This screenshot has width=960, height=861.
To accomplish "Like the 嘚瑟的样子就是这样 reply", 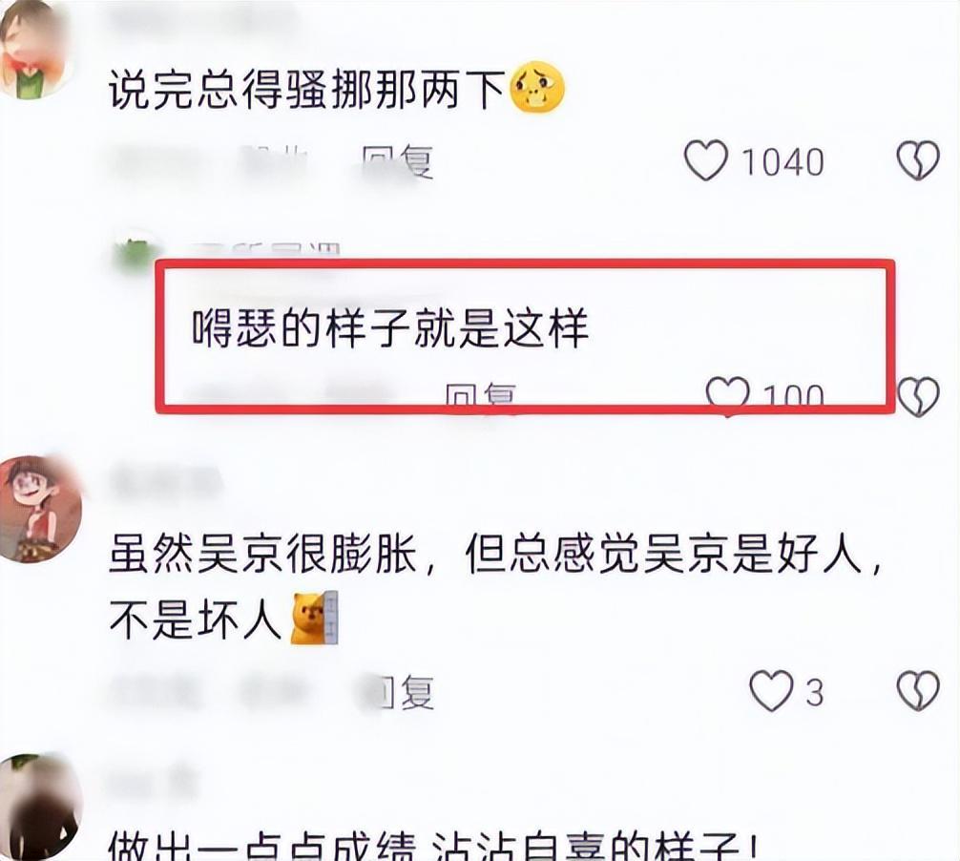I will tap(727, 393).
